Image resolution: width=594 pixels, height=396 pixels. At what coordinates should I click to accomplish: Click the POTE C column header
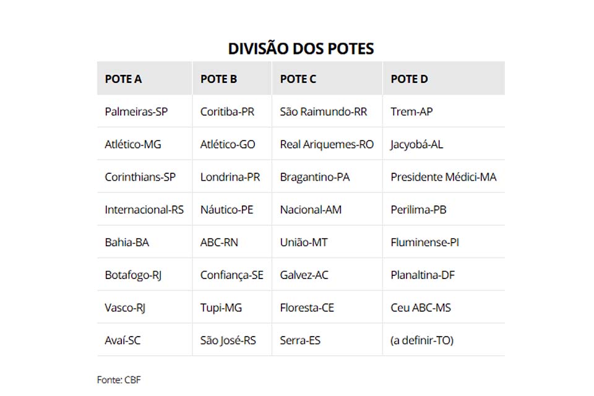[298, 79]
